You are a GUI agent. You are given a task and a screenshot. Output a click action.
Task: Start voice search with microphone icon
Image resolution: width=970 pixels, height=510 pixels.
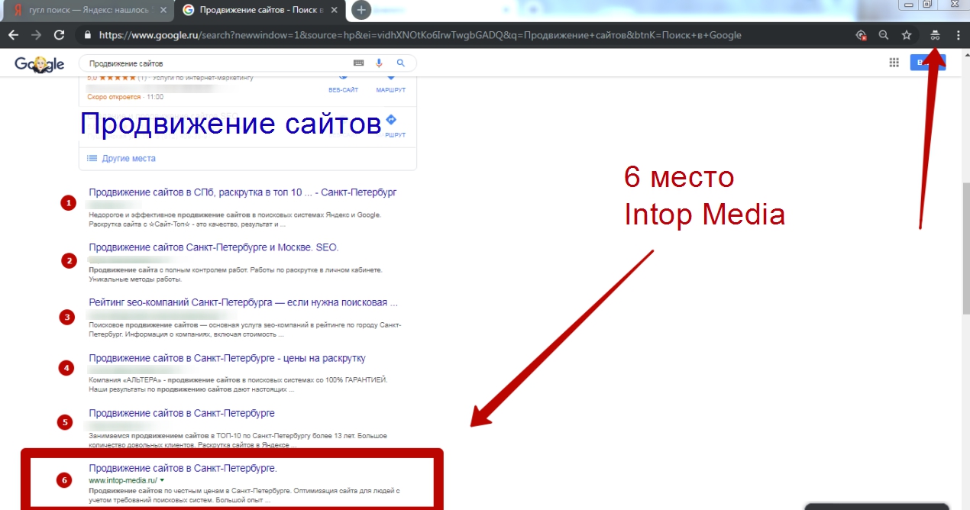click(379, 63)
